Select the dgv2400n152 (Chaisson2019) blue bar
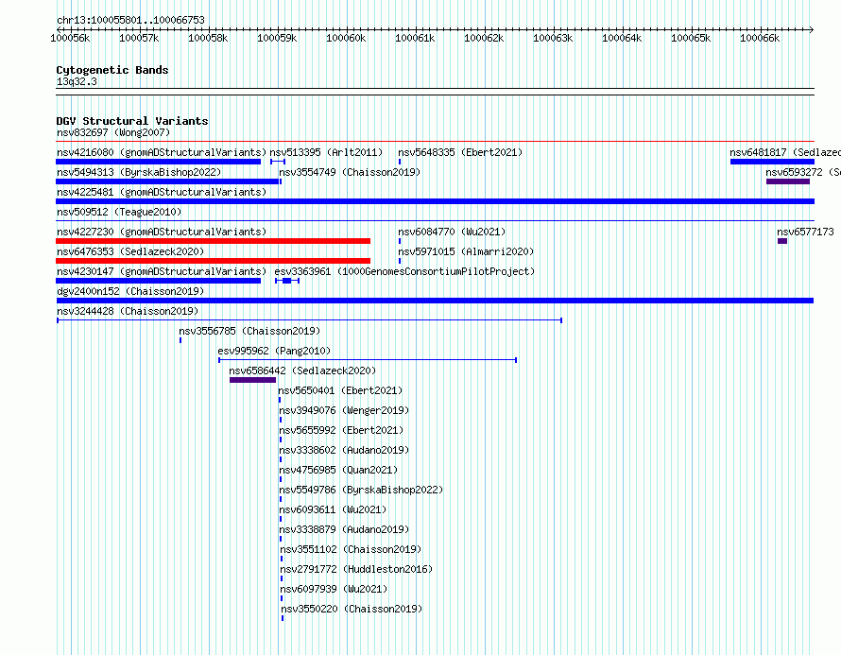The height and width of the screenshot is (655, 841). pos(435,301)
